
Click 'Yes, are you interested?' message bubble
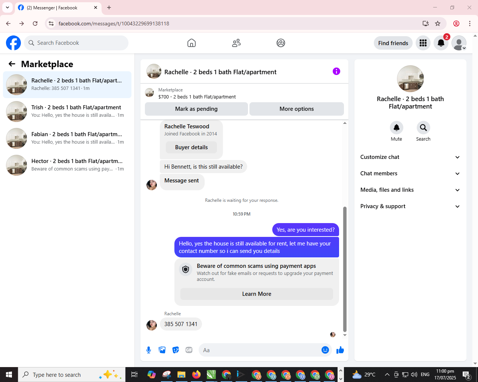[x=305, y=230]
